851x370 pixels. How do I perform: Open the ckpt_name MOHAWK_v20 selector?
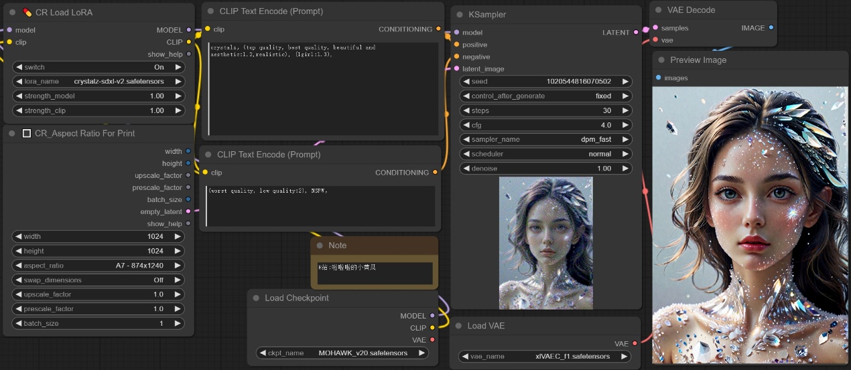tap(342, 353)
